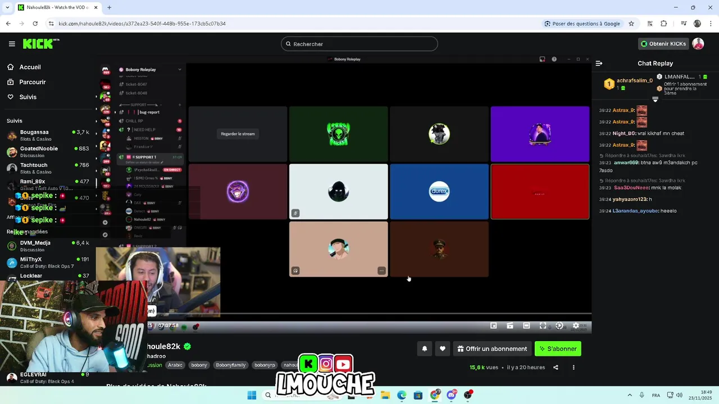The height and width of the screenshot is (404, 719).
Task: Click username Night_BG in chat
Action: coord(624,134)
